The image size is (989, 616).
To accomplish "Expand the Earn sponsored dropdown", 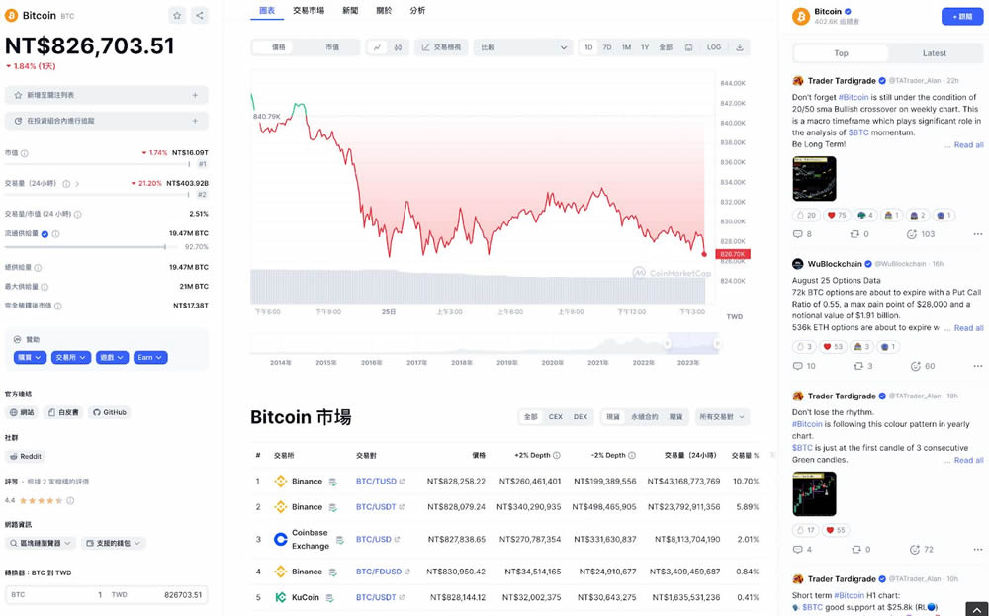I will pos(150,357).
